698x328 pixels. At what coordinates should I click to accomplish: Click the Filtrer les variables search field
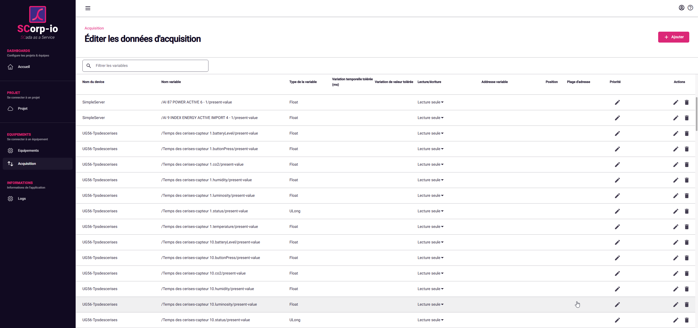150,66
